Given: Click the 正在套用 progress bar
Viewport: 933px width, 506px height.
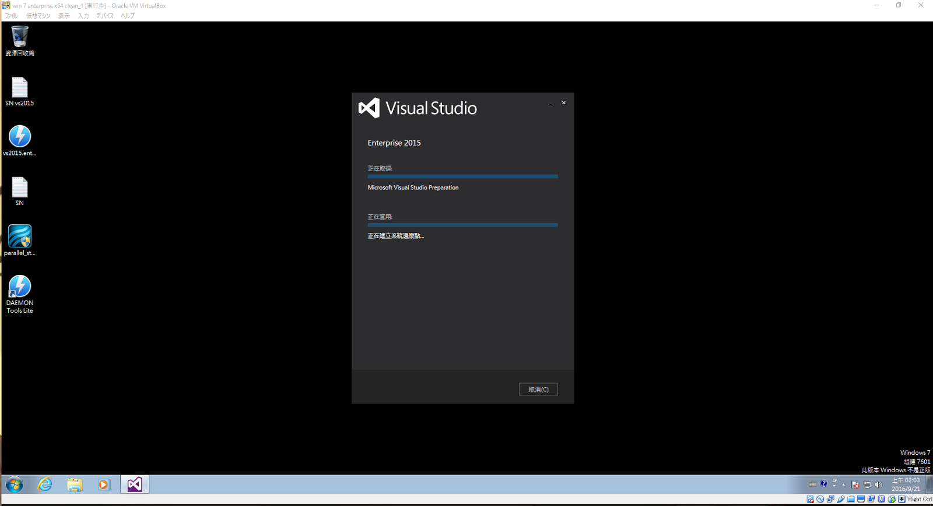Looking at the screenshot, I should click(462, 225).
